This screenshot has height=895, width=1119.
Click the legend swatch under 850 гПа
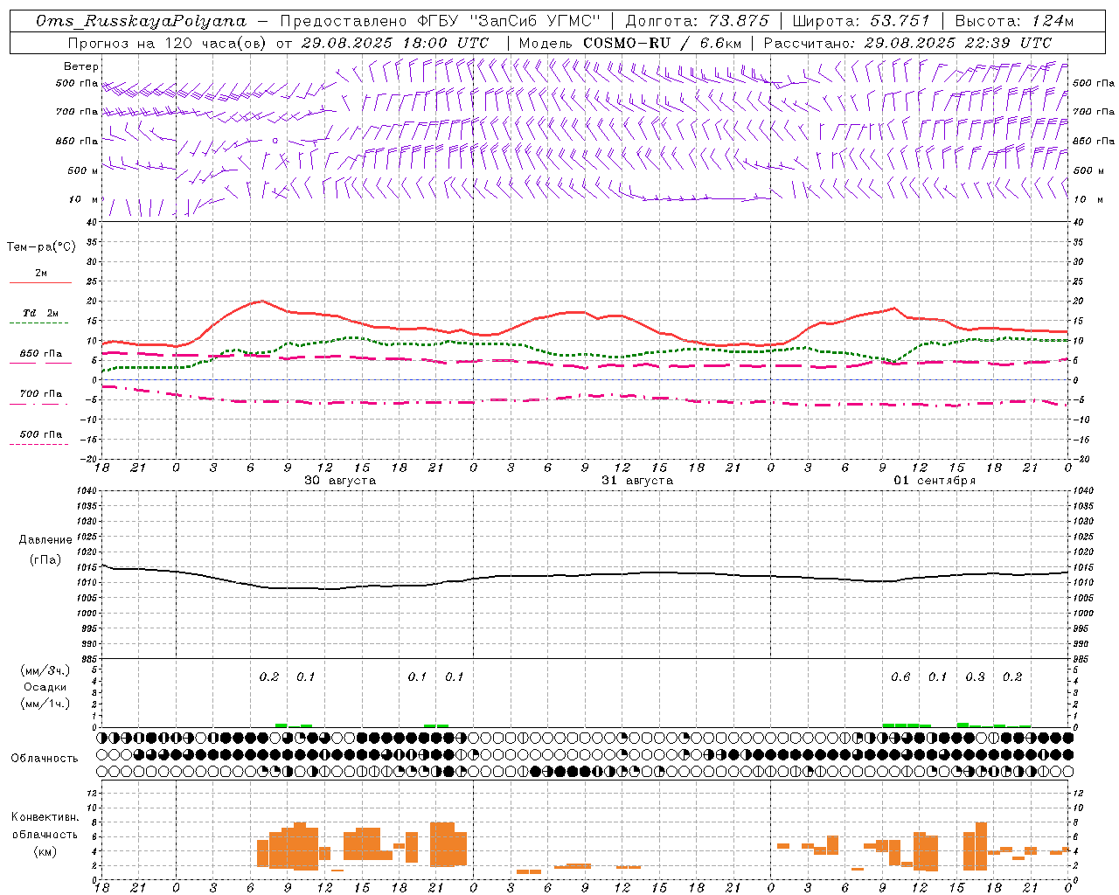click(x=38, y=364)
